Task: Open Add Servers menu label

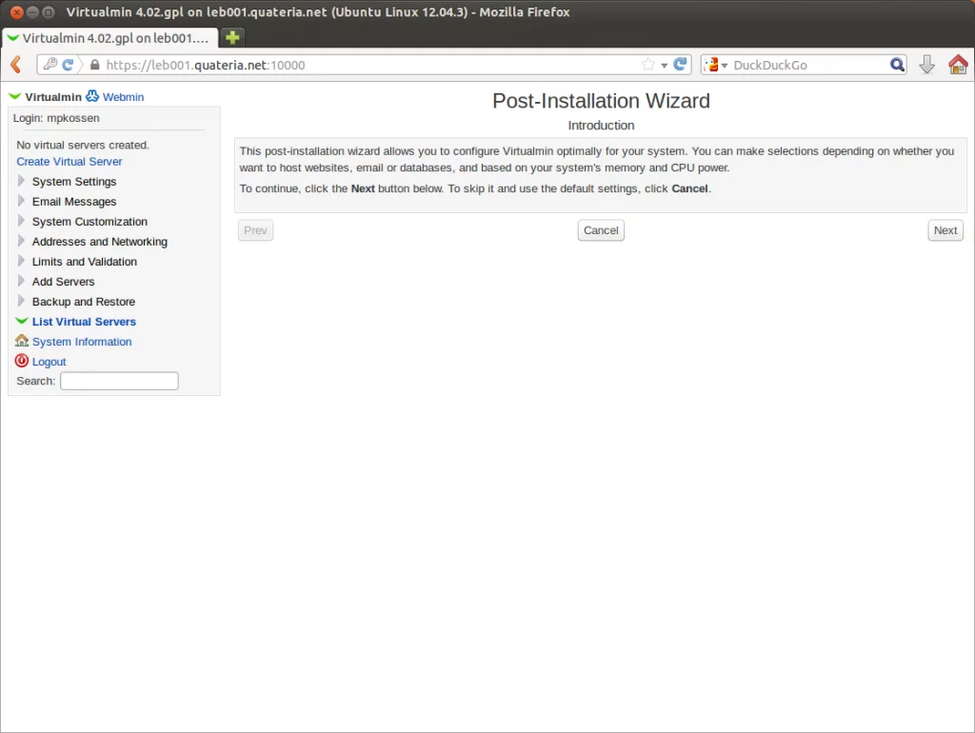Action: [x=64, y=282]
